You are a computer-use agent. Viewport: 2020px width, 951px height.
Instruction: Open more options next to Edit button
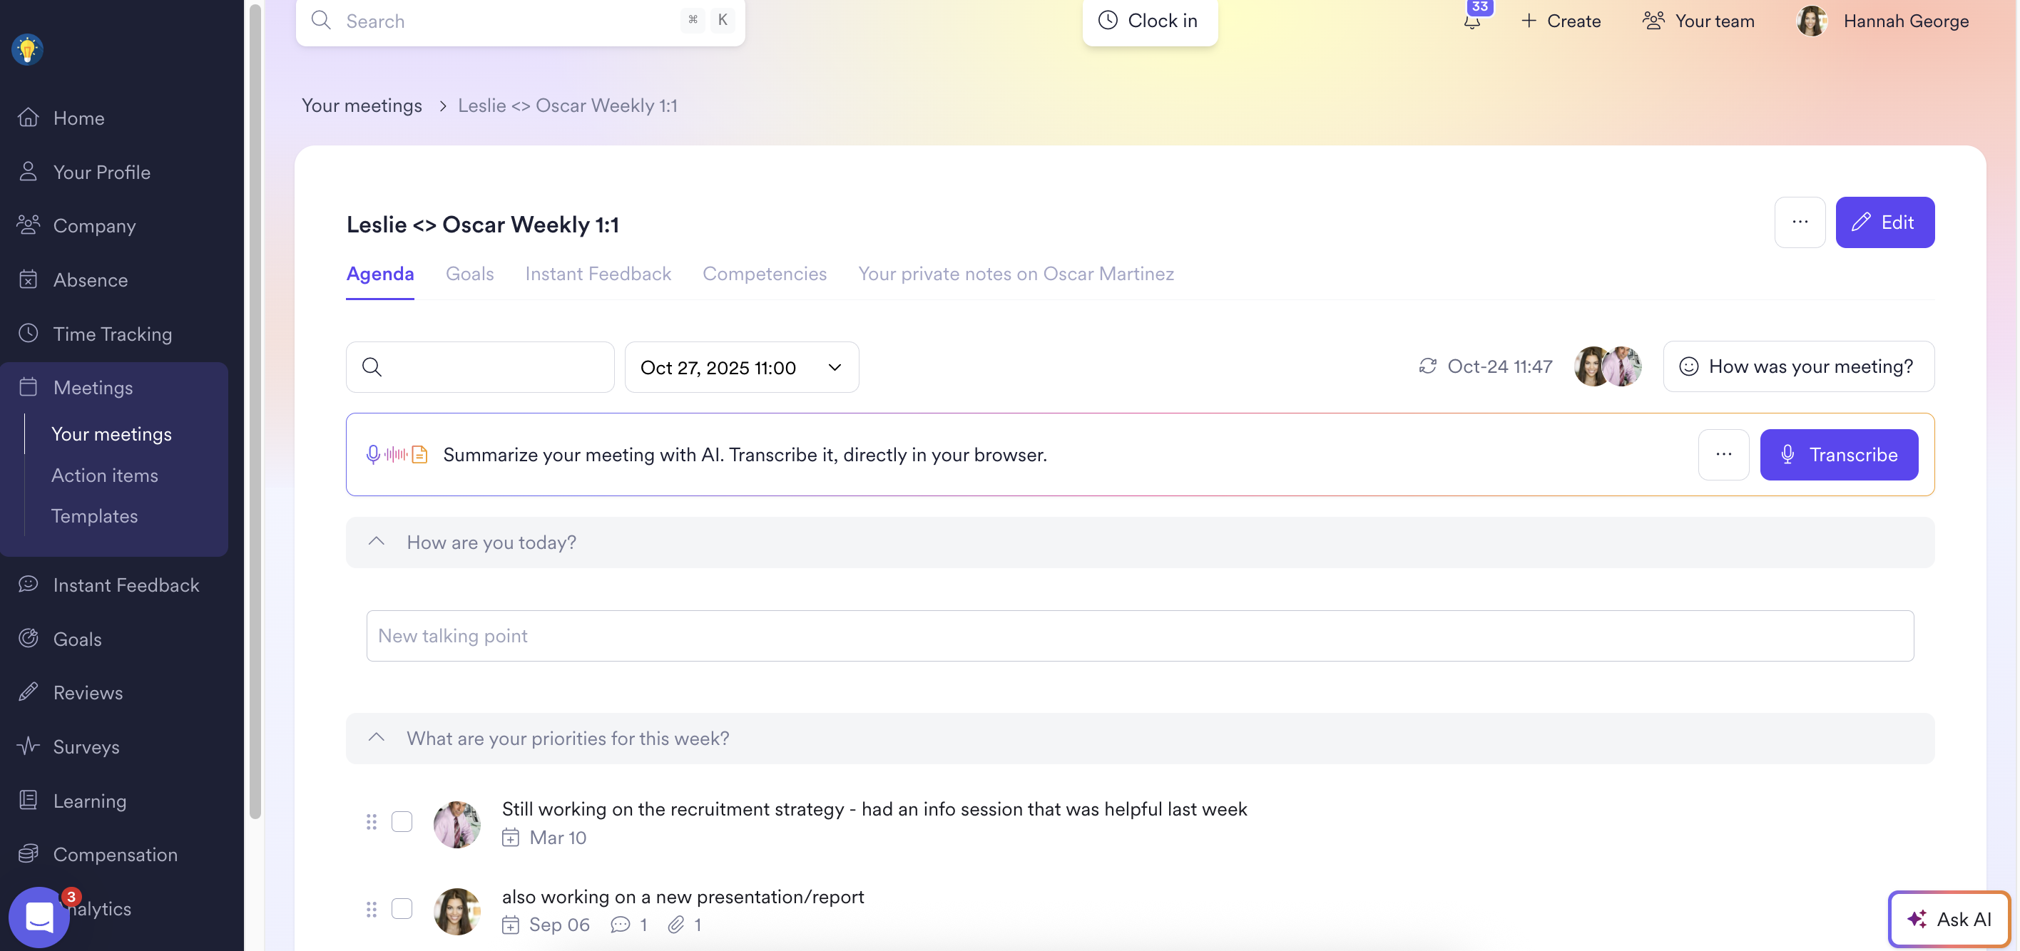click(1800, 222)
